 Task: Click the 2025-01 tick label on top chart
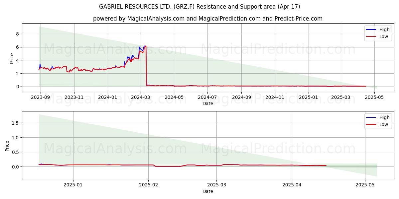[309, 98]
